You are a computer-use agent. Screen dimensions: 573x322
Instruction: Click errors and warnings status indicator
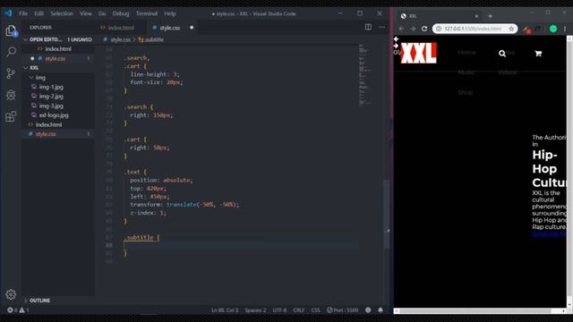click(18, 310)
